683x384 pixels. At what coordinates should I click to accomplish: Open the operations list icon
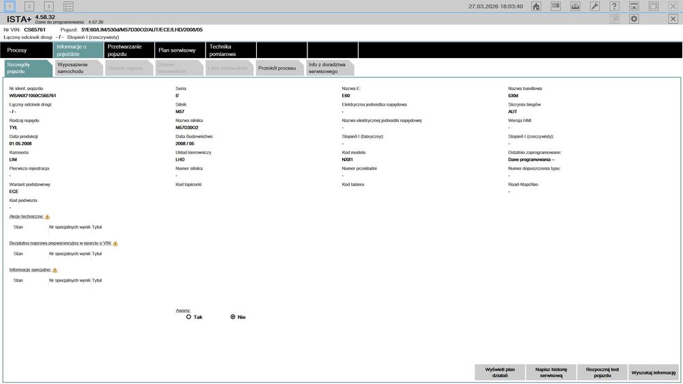[68, 6]
